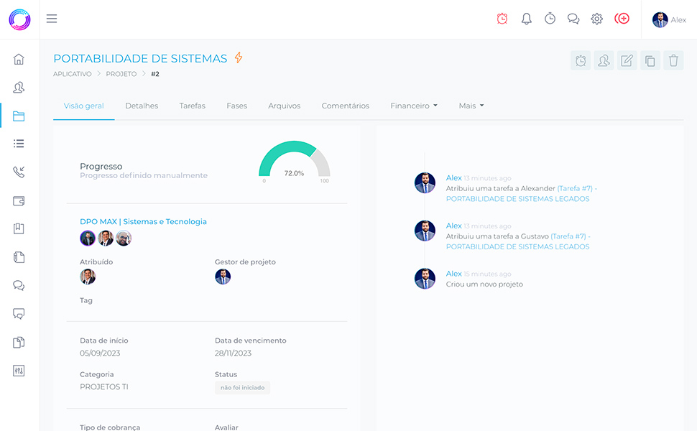Image resolution: width=697 pixels, height=431 pixels.
Task: Click the delete project trash button
Action: [x=673, y=60]
